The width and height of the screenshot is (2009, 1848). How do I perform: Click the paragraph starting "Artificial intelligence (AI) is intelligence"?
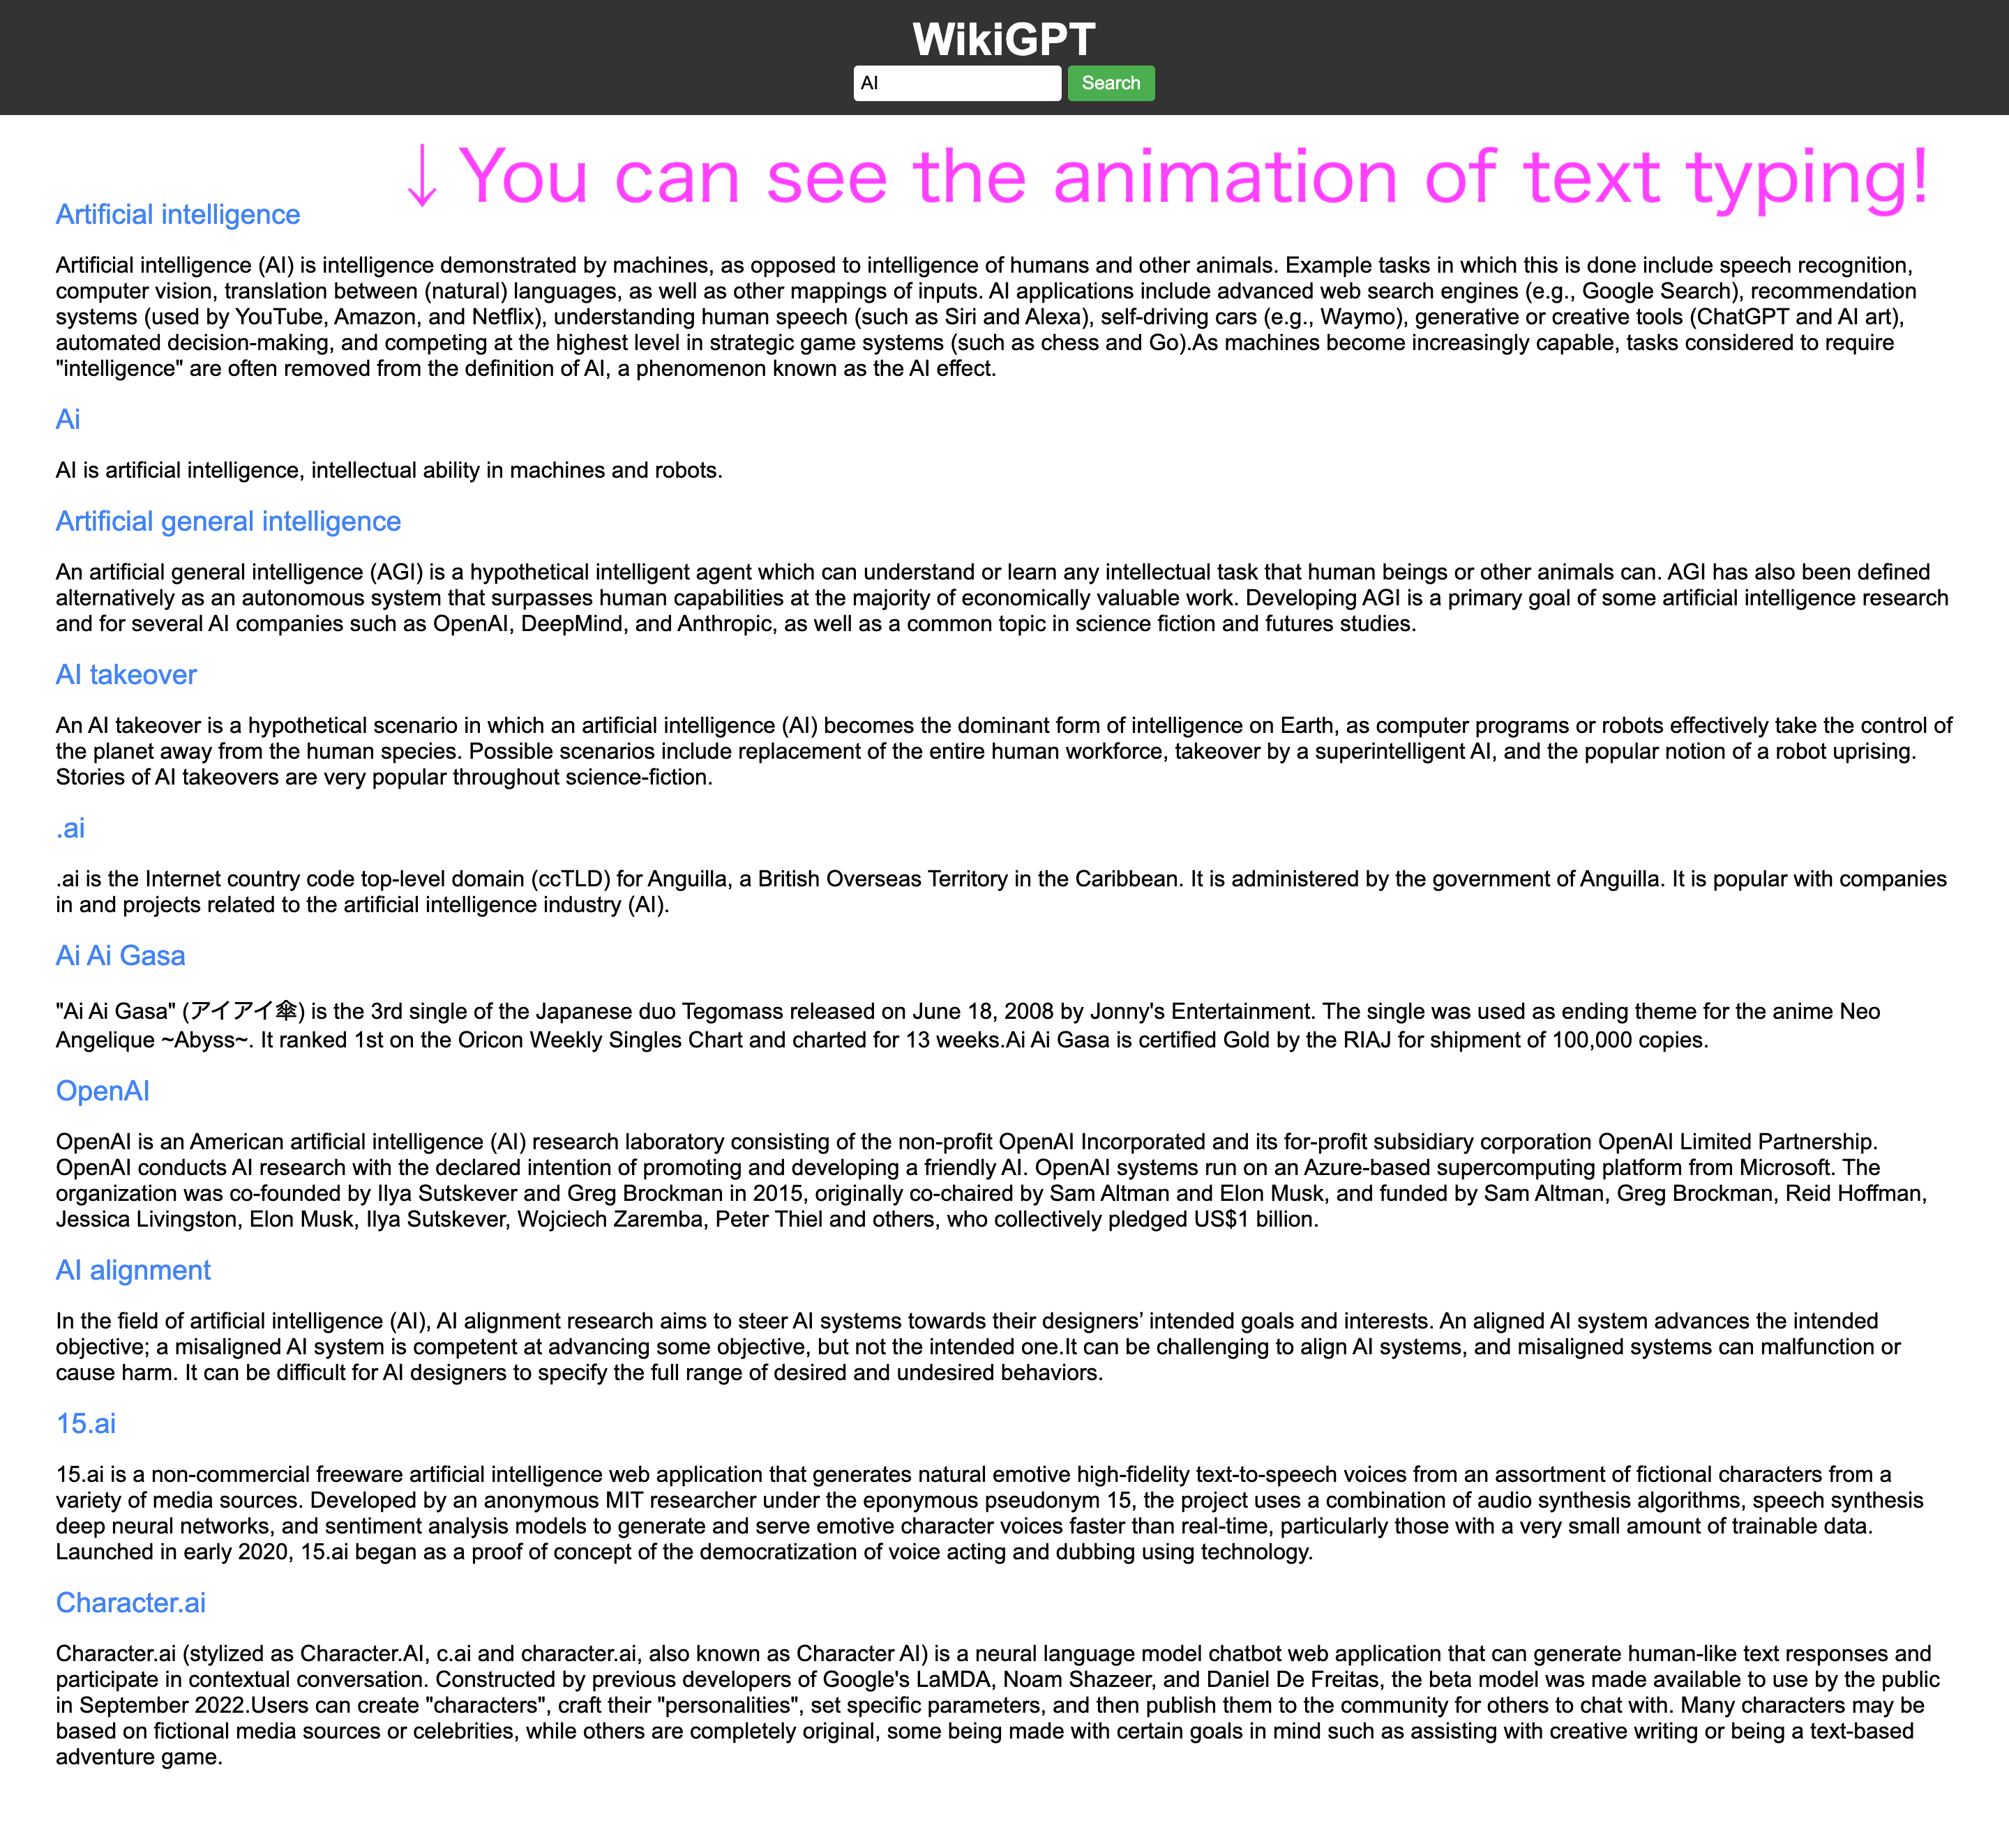tap(1004, 316)
